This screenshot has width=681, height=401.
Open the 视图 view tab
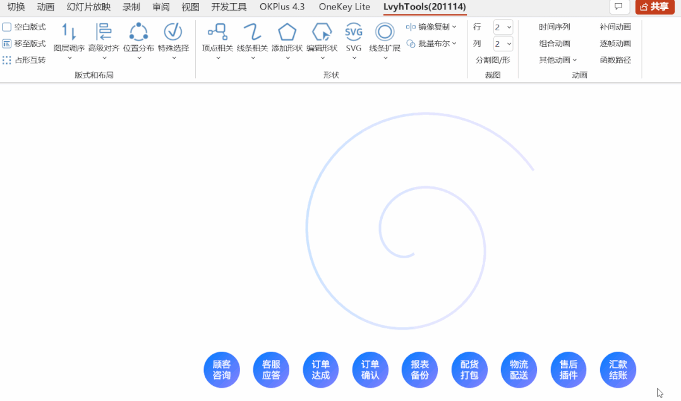[x=190, y=7]
